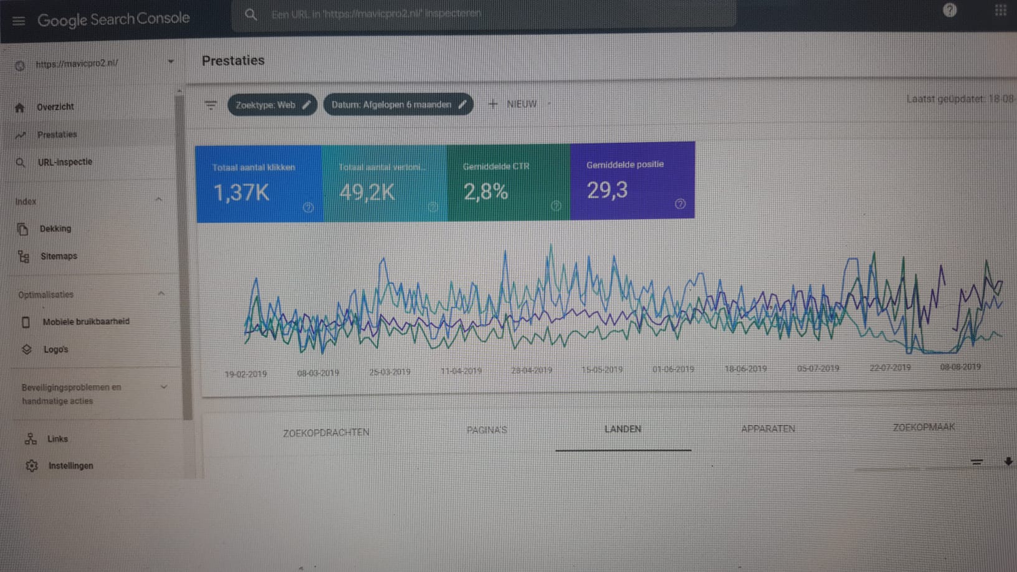Open Overzicht in the sidebar
This screenshot has width=1017, height=572.
pyautogui.click(x=55, y=107)
